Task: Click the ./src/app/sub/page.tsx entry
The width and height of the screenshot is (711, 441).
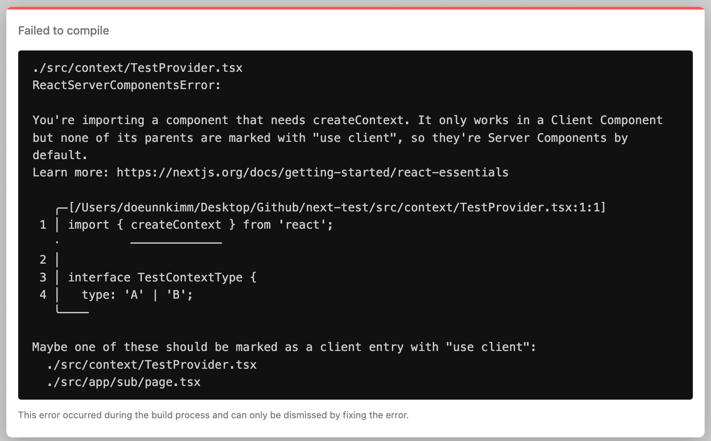Action: (124, 382)
